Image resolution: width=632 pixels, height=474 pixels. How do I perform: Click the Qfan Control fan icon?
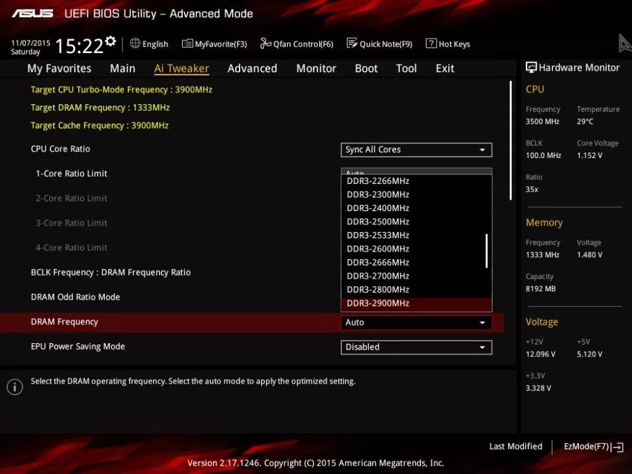coord(265,43)
